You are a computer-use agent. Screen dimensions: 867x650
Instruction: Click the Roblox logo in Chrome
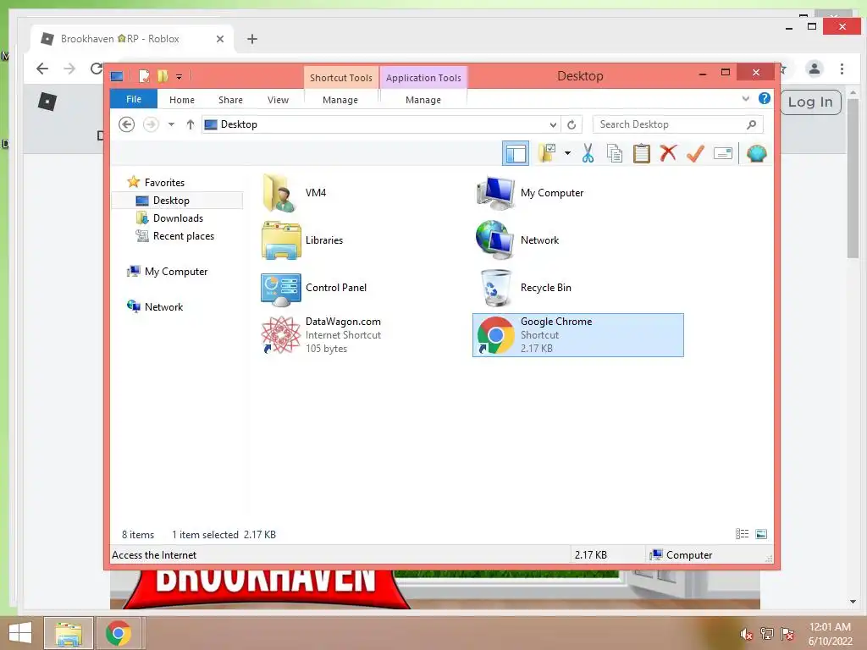tap(47, 102)
